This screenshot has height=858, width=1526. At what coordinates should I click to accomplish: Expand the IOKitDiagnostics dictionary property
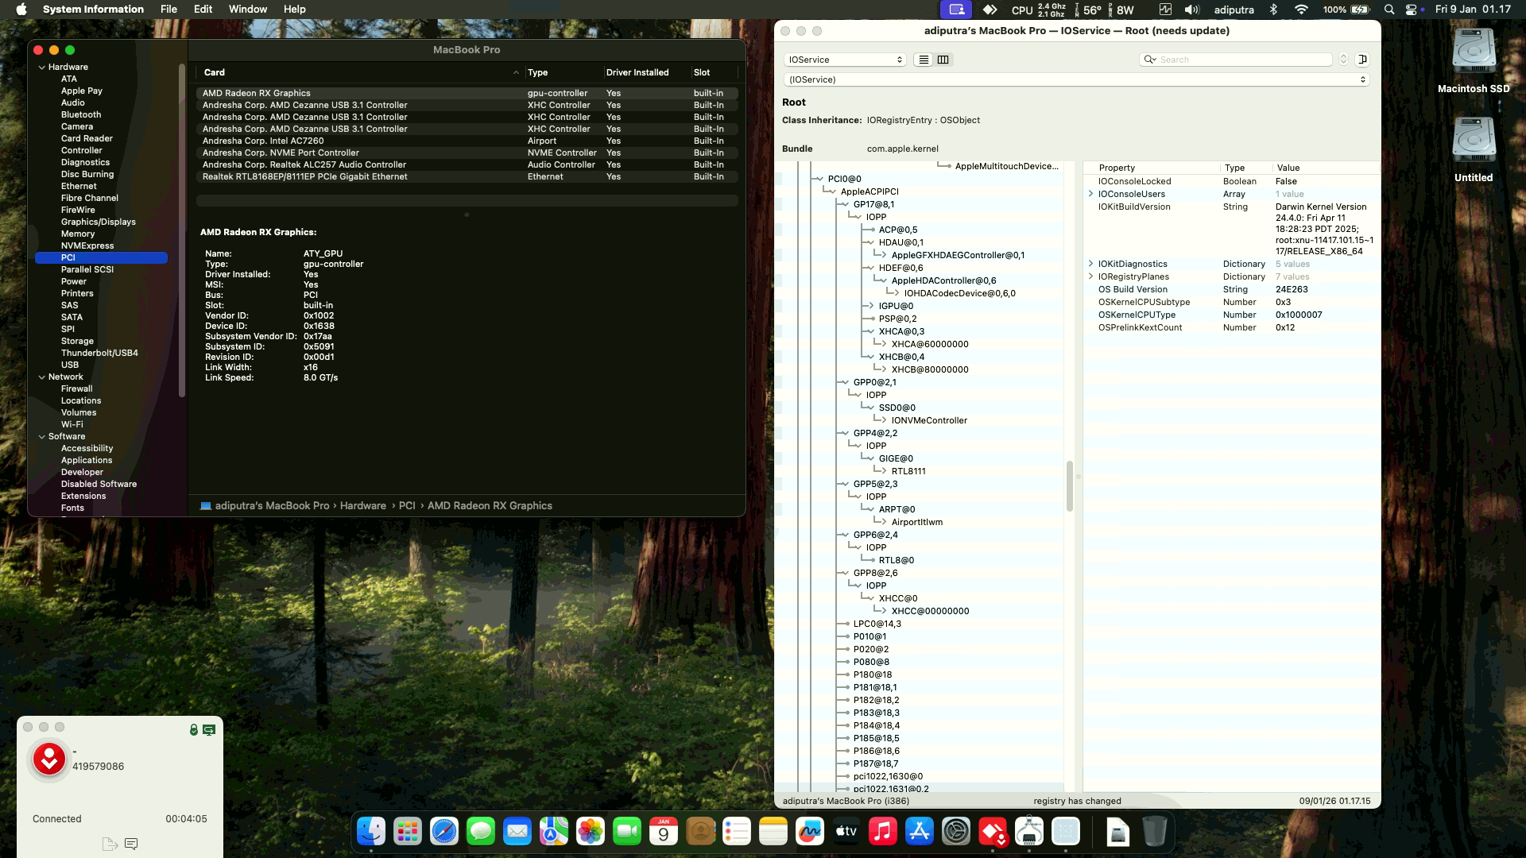click(1090, 264)
